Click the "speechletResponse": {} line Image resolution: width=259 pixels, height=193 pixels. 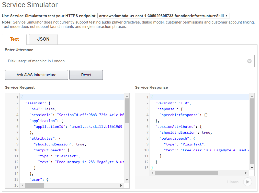click(x=184, y=115)
